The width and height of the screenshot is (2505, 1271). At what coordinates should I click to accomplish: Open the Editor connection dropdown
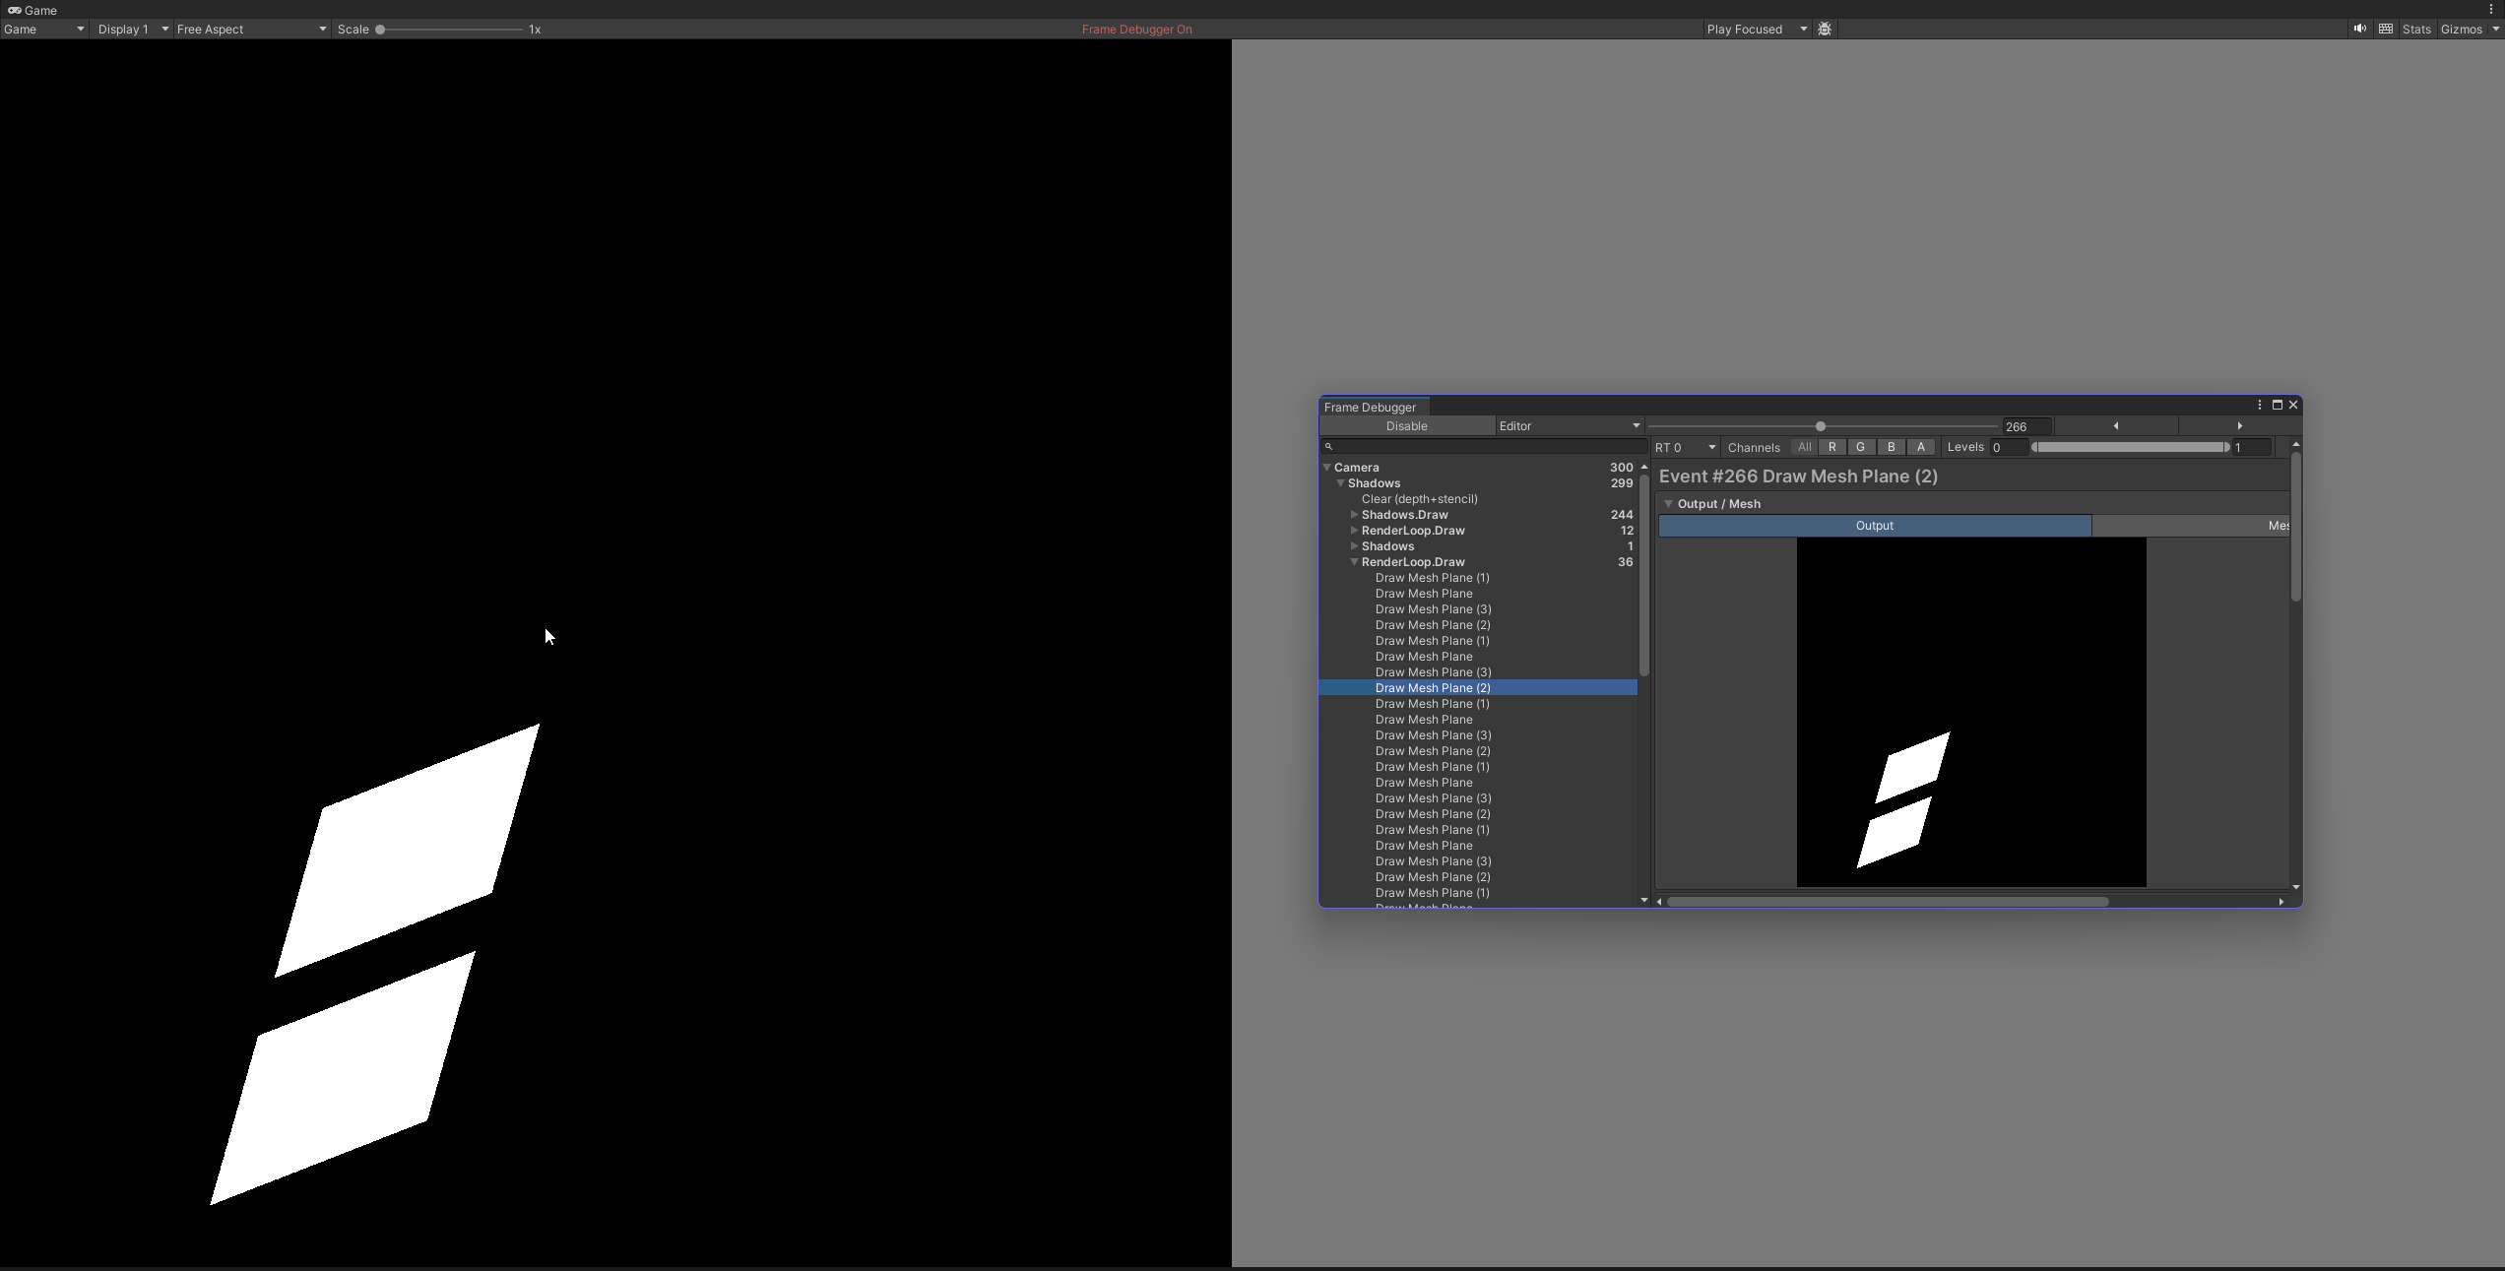coord(1569,426)
